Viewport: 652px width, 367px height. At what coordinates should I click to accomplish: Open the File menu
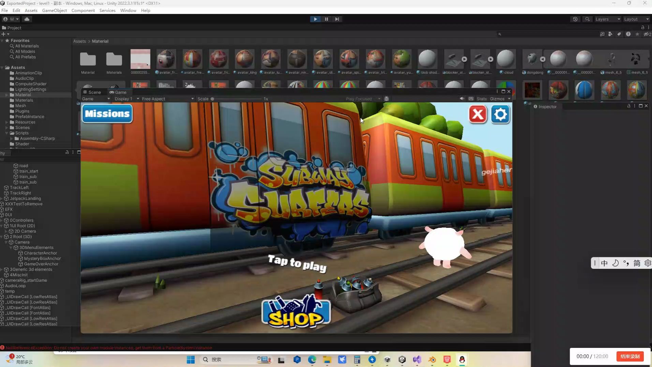coord(4,10)
